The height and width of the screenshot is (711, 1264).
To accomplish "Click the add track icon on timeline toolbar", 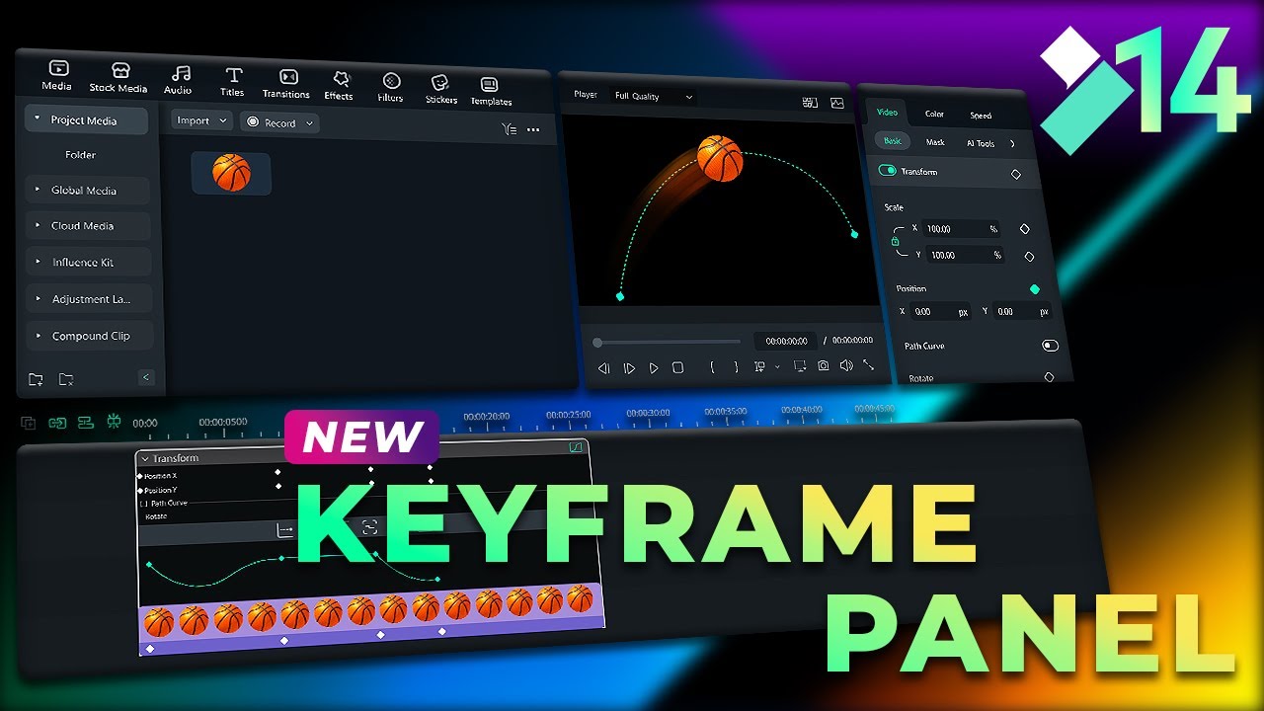I will [29, 423].
